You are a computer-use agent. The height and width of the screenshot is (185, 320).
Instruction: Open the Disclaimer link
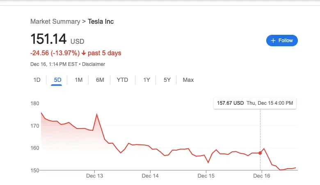point(95,64)
